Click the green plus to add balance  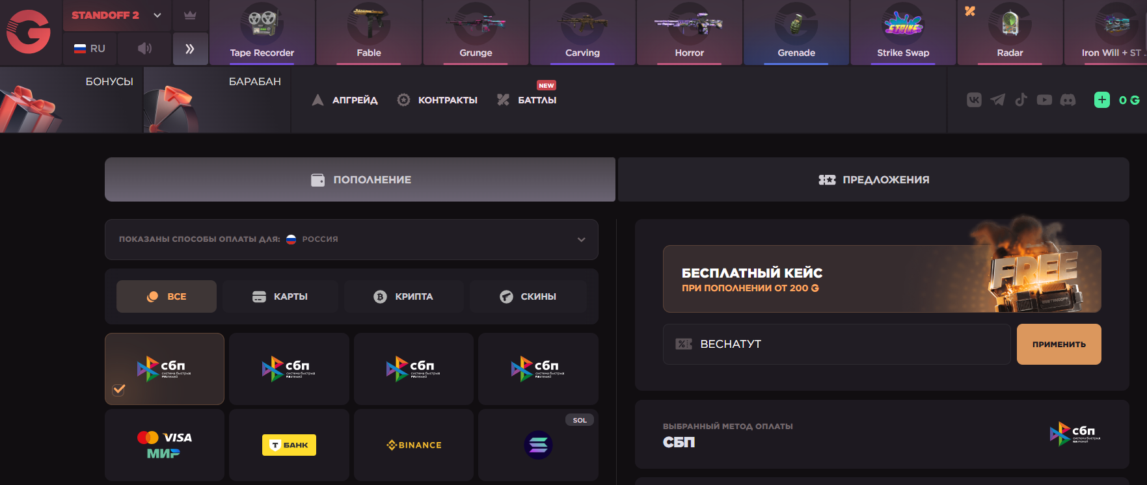[x=1101, y=99]
